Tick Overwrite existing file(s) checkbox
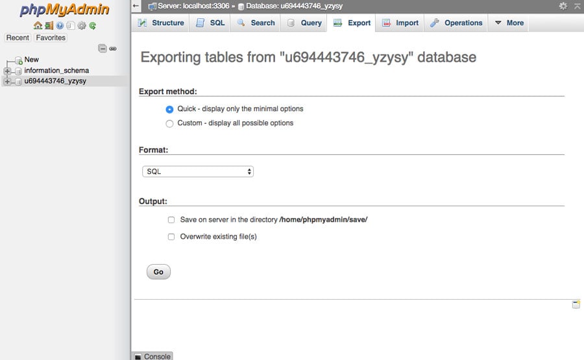 pyautogui.click(x=171, y=237)
